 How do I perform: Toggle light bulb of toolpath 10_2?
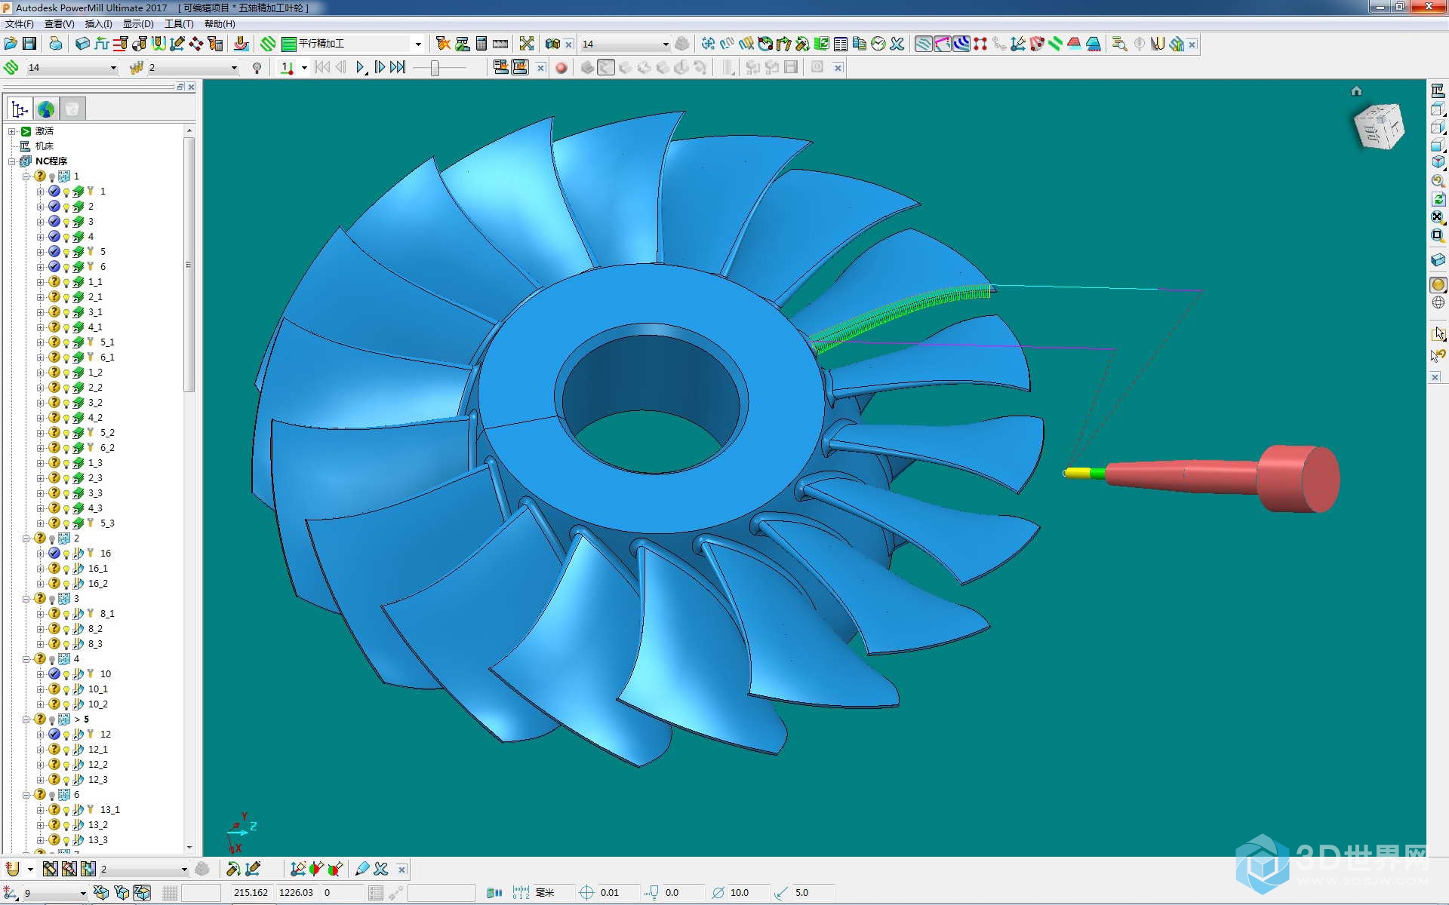[x=66, y=704]
